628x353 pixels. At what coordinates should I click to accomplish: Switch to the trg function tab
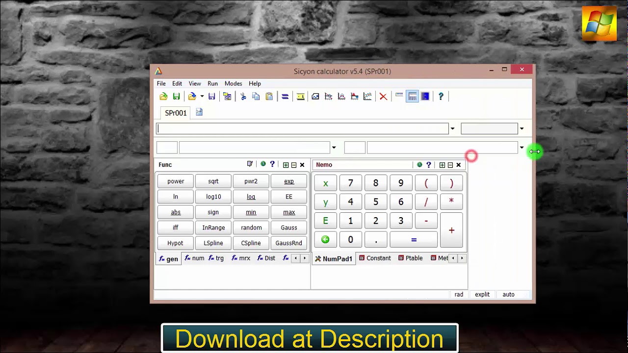click(216, 258)
